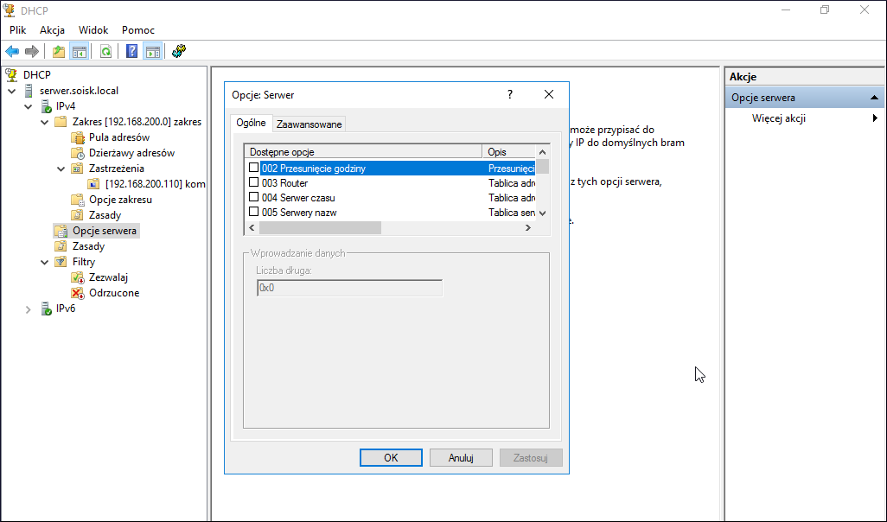Screen dimensions: 887x522
Task: Close the Opcje: Serwer dialog
Action: pyautogui.click(x=549, y=94)
